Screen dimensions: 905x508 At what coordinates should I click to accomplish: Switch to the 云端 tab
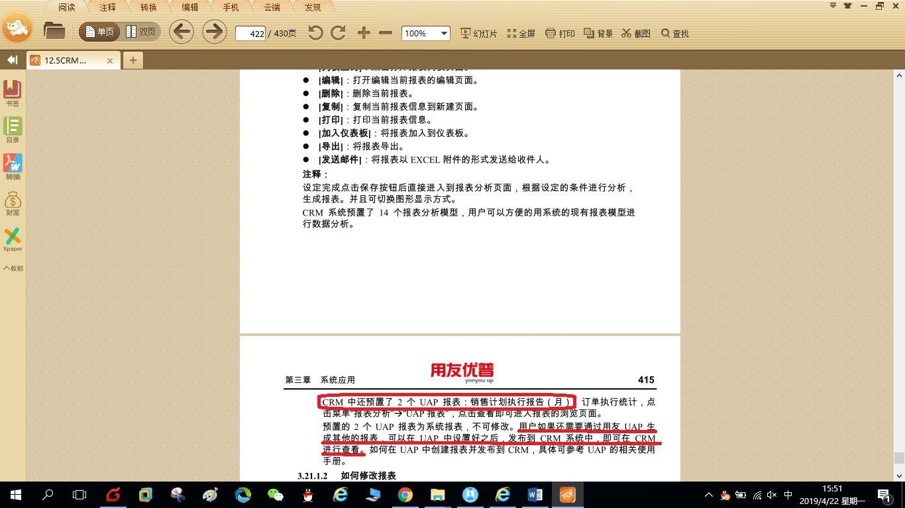pyautogui.click(x=272, y=7)
